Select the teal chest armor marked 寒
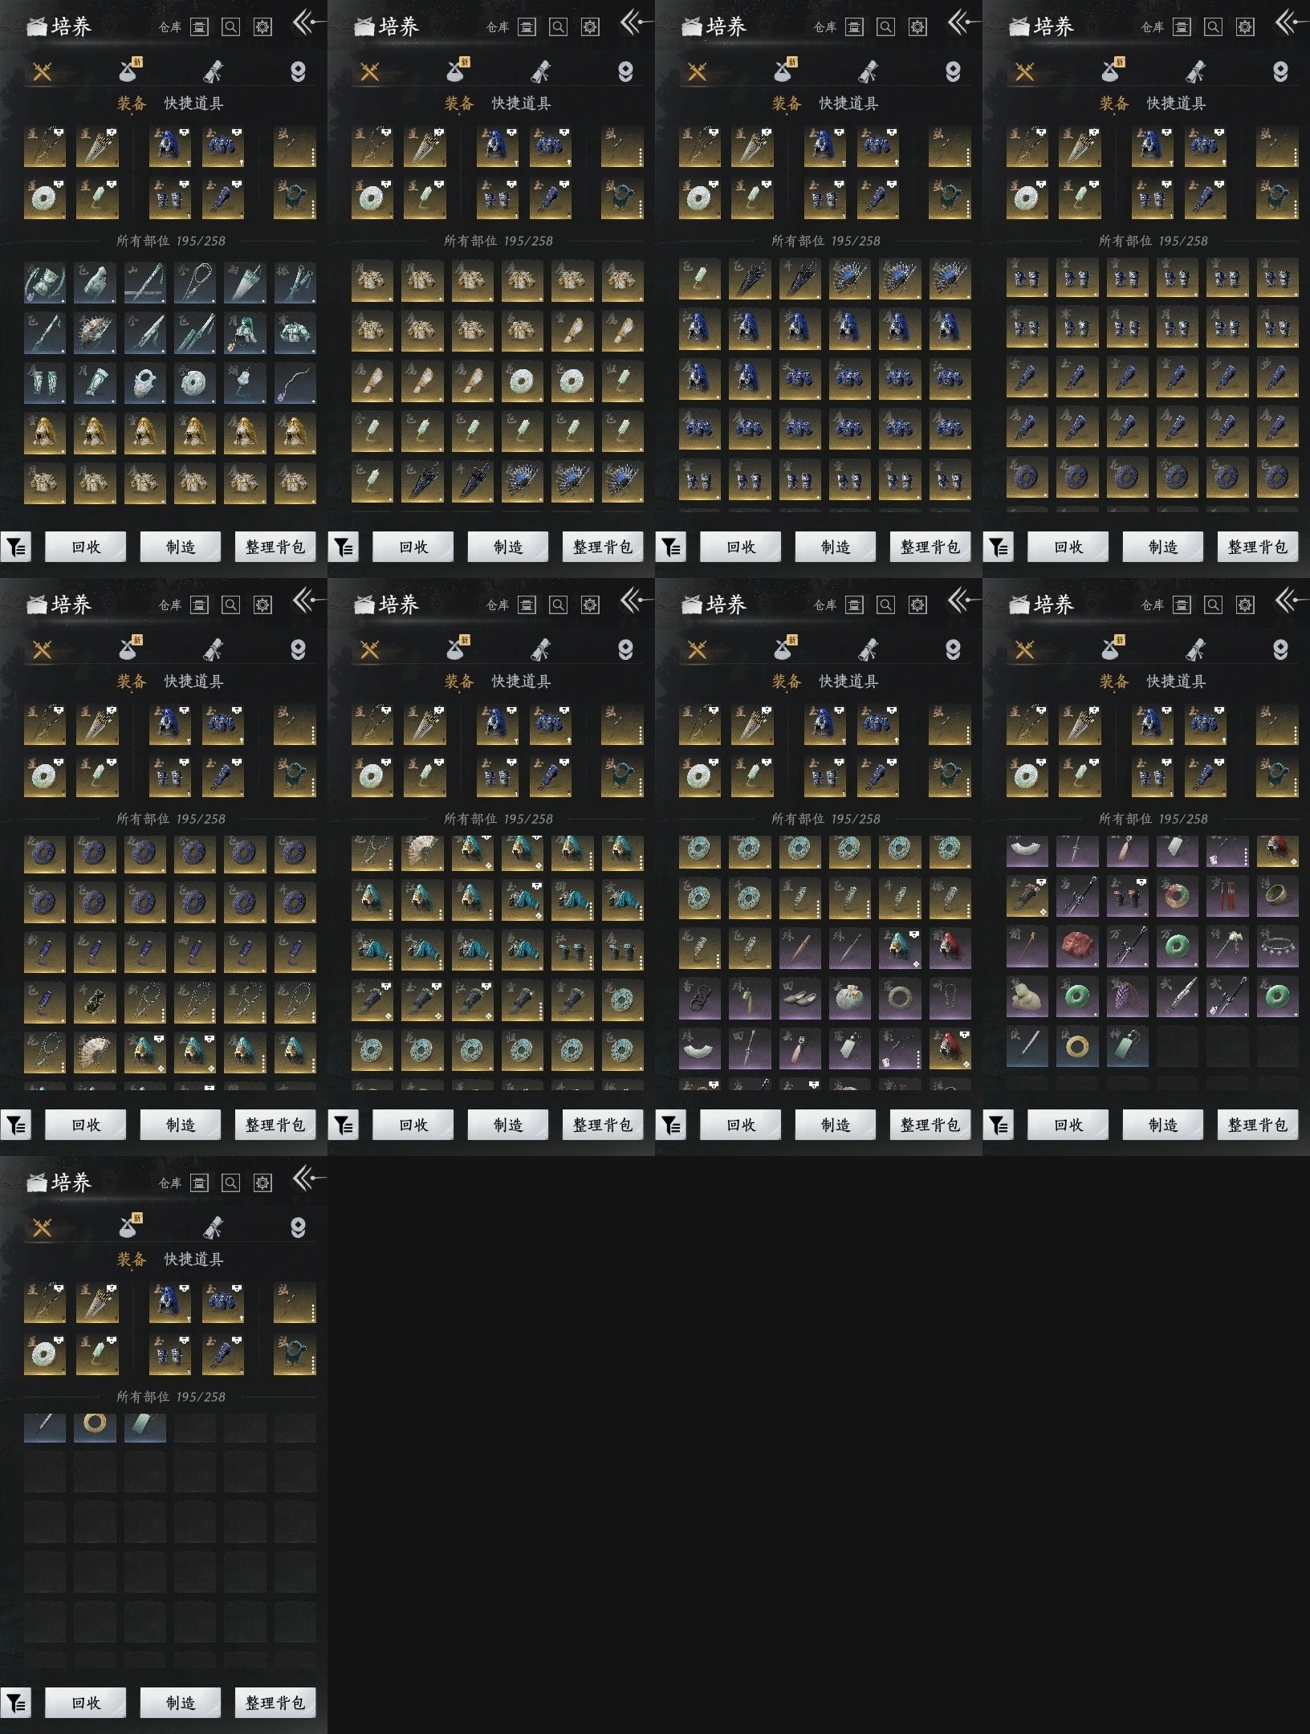 coord(295,332)
